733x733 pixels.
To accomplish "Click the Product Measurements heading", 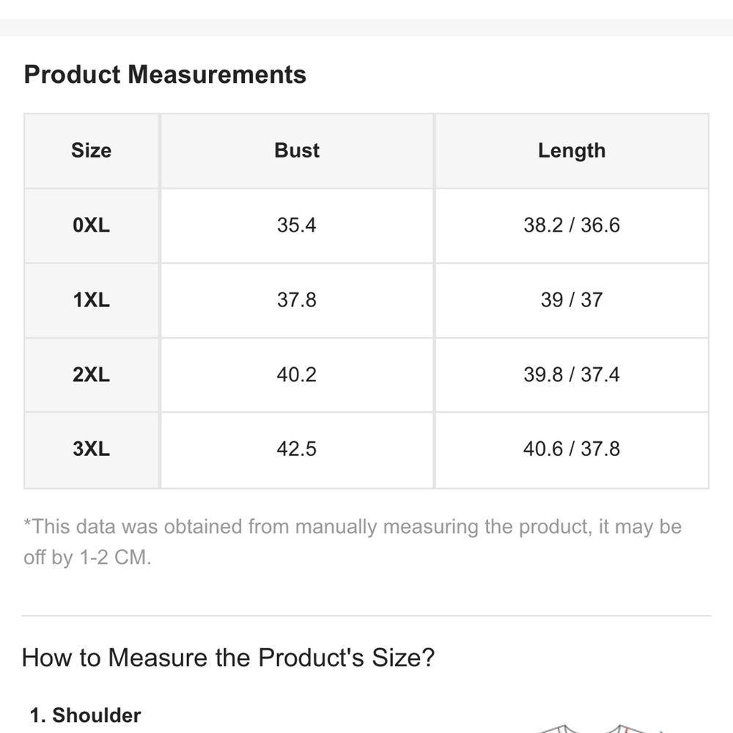I will (165, 74).
